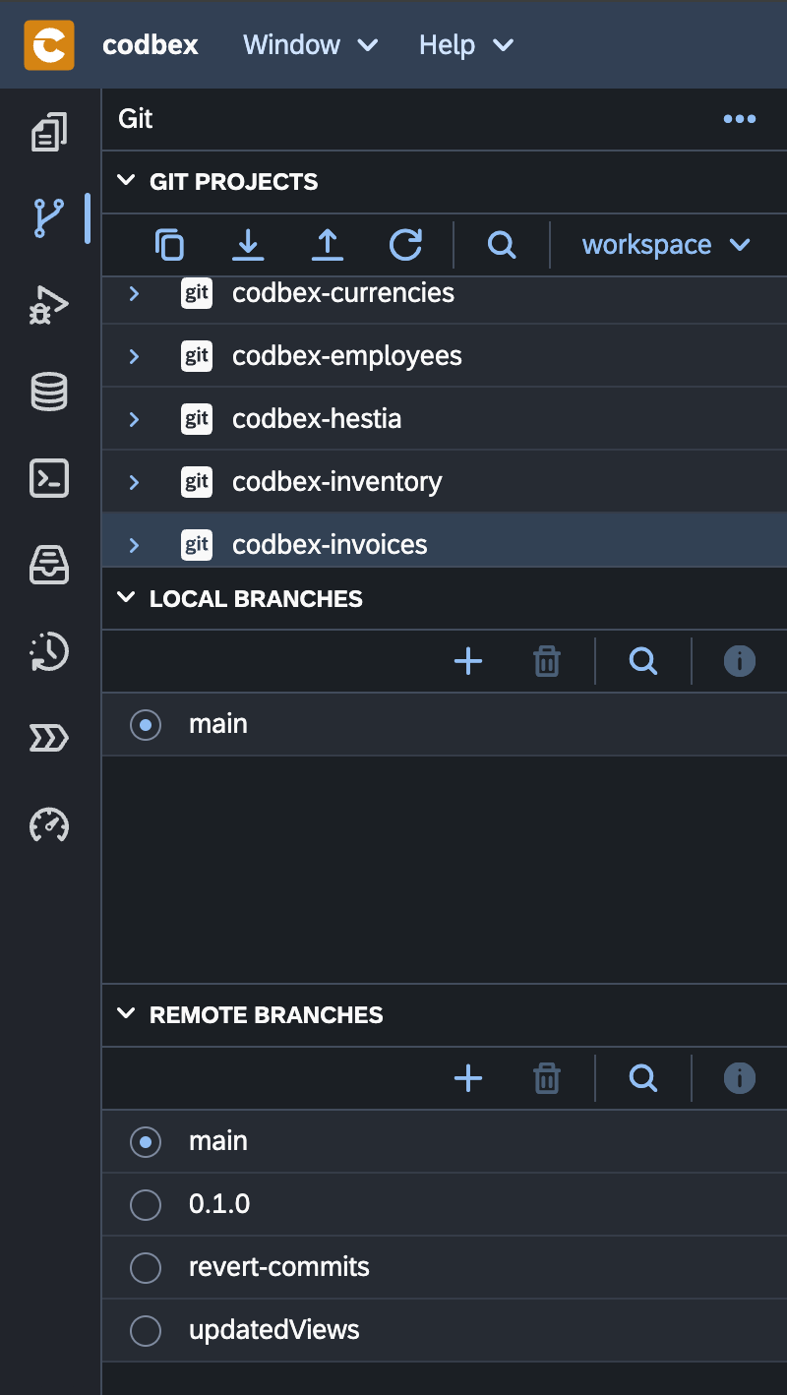Image resolution: width=787 pixels, height=1395 pixels.
Task: Expand the codbex-inventory project
Action: [135, 482]
